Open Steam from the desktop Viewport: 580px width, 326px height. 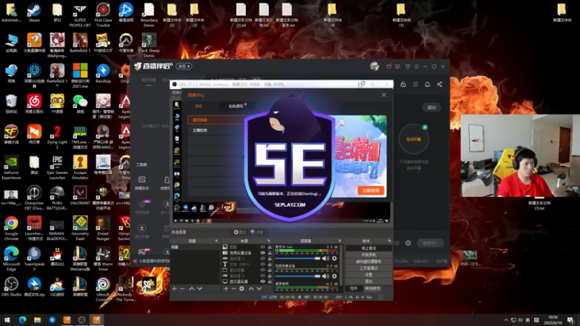pos(34,12)
